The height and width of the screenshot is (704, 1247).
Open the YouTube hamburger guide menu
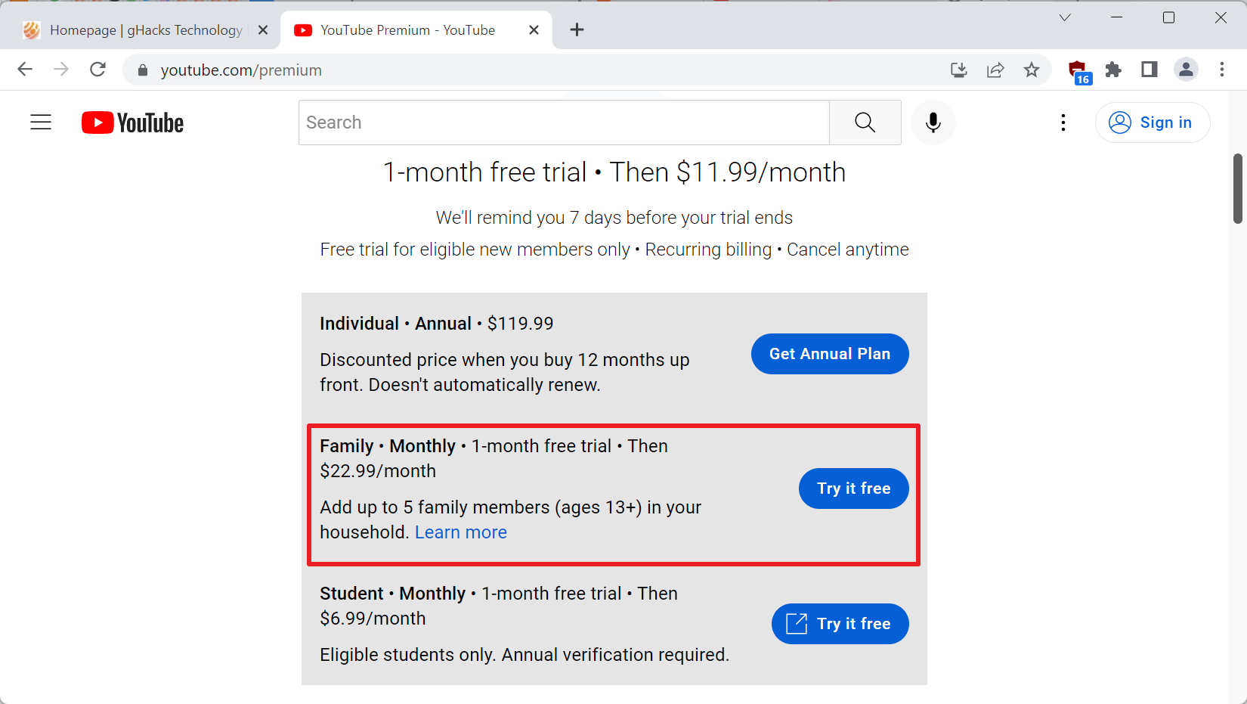point(41,123)
